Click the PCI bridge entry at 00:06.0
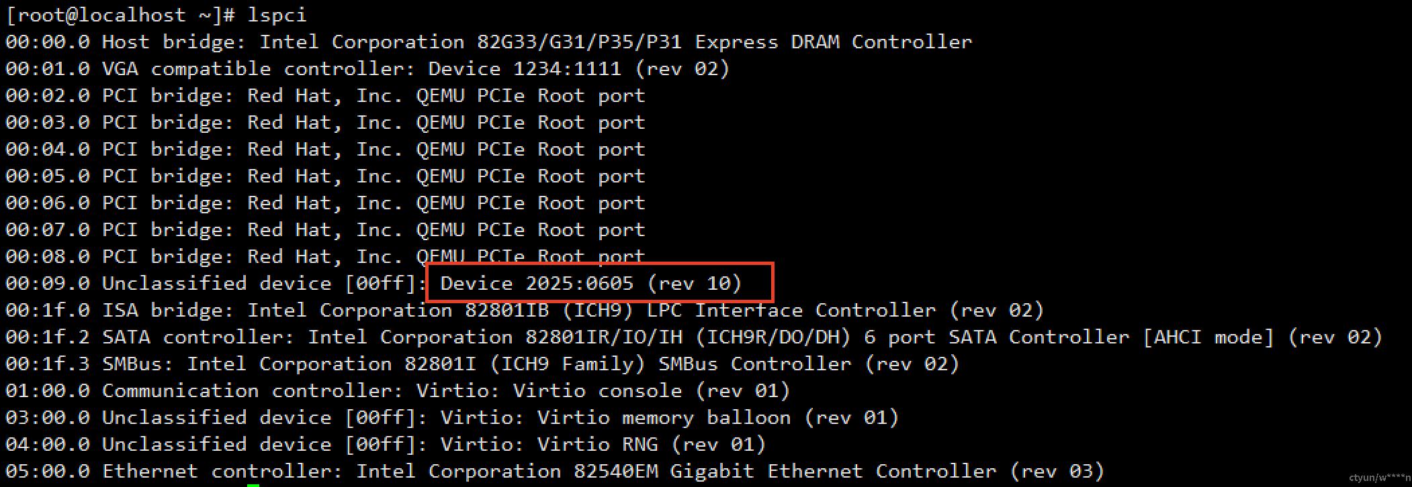Viewport: 1412px width, 487px height. pos(325,203)
